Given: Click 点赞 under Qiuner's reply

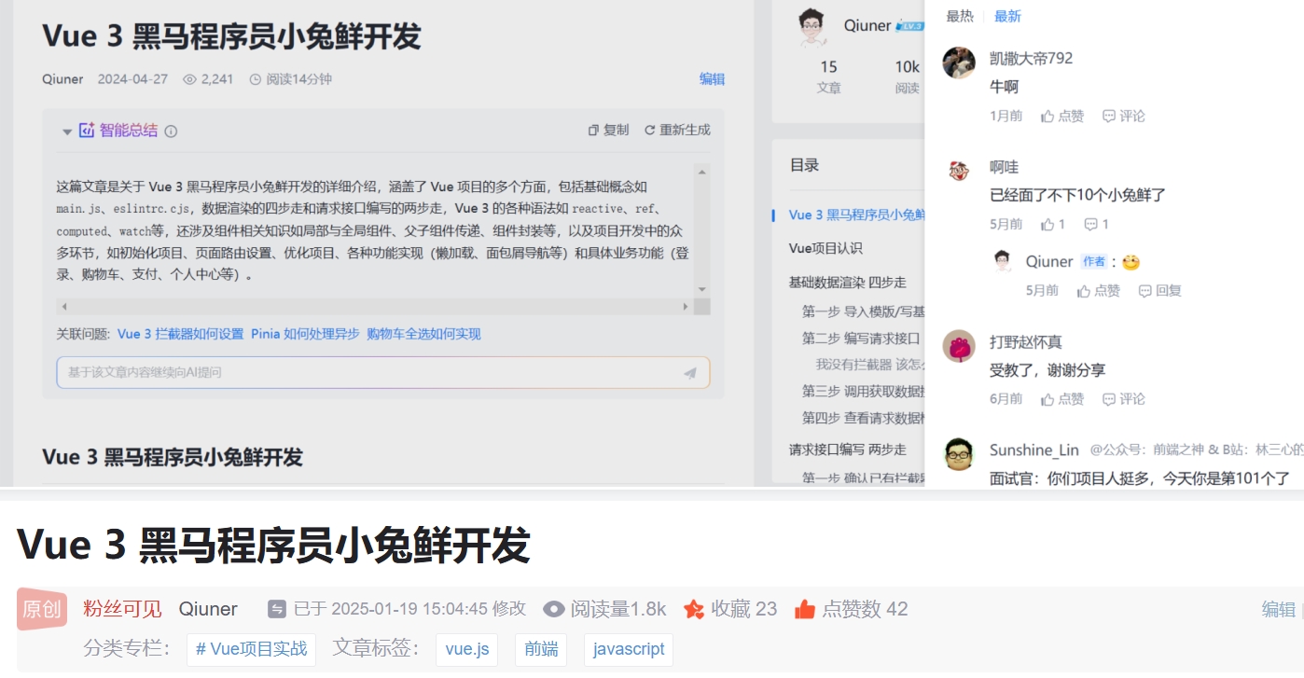Looking at the screenshot, I should pyautogui.click(x=1098, y=291).
